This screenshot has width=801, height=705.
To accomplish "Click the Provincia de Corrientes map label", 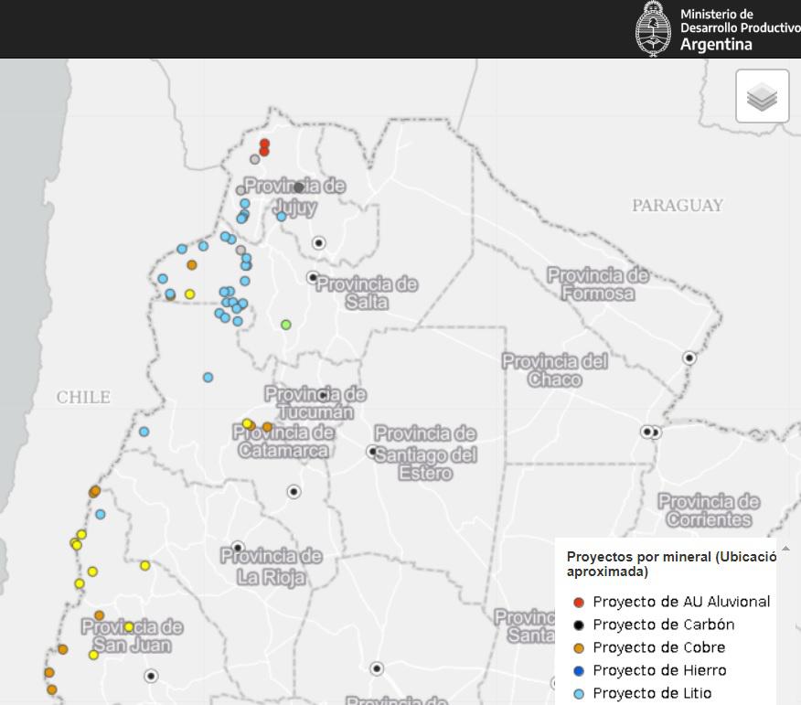I will (x=709, y=510).
